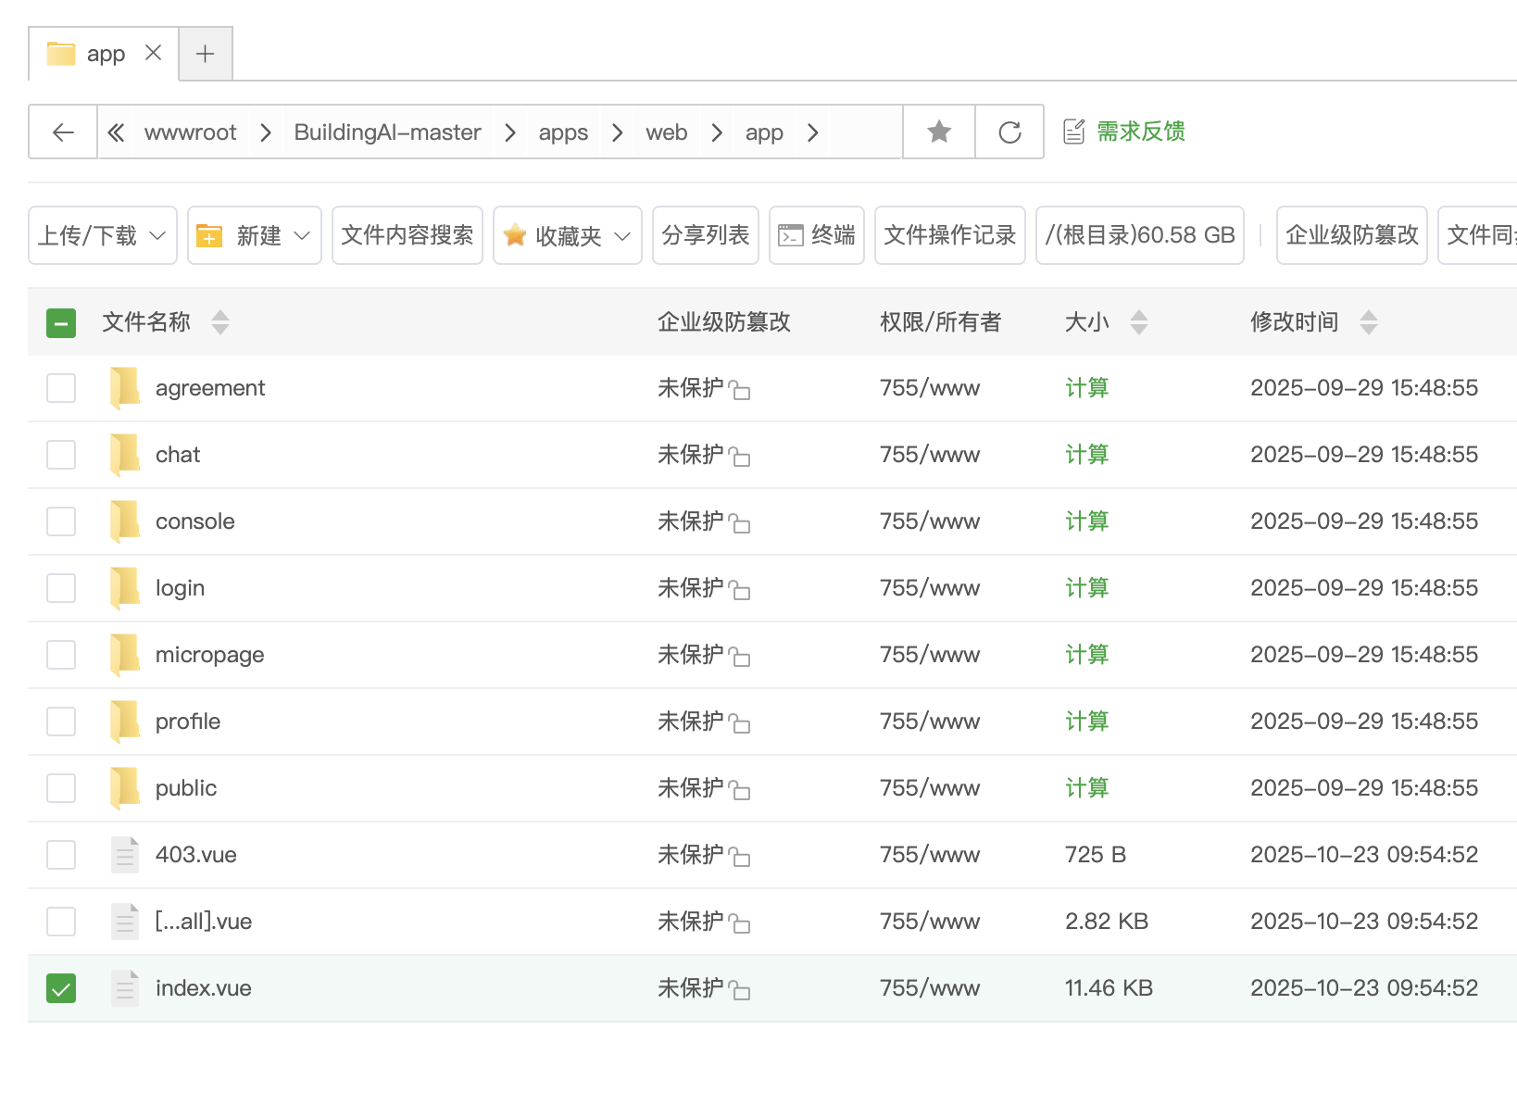
Task: Click lock icon for agreement folder
Action: 739,390
